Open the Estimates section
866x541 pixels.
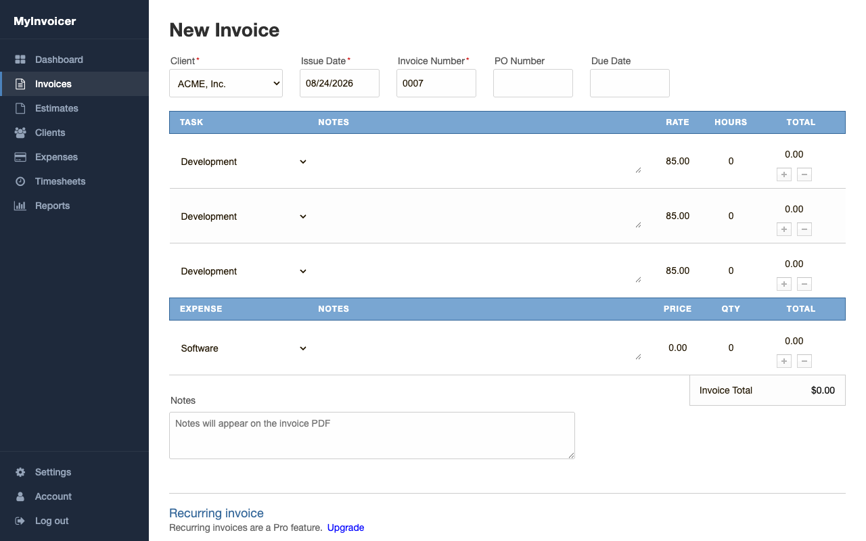[57, 108]
